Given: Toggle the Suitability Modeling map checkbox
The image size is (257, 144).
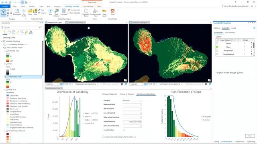Looking at the screenshot, I should [4, 41].
